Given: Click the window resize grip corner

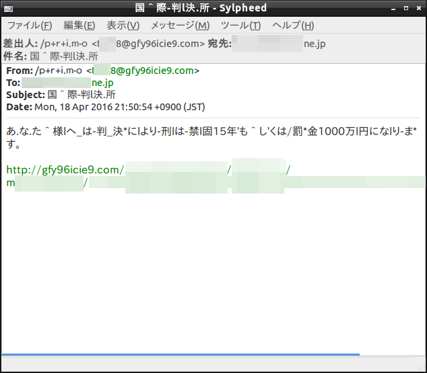Looking at the screenshot, I should [422, 368].
